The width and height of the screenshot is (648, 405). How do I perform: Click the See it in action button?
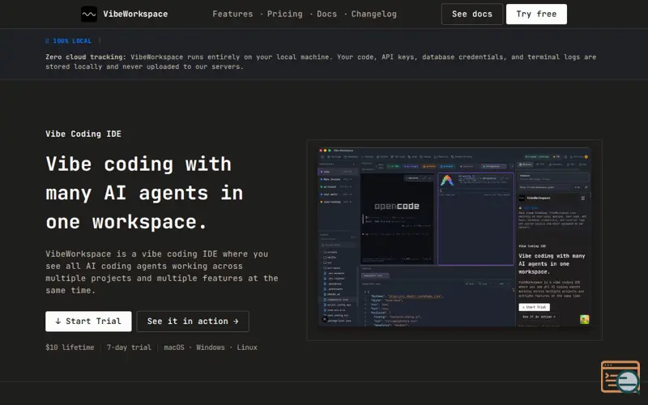(x=193, y=321)
